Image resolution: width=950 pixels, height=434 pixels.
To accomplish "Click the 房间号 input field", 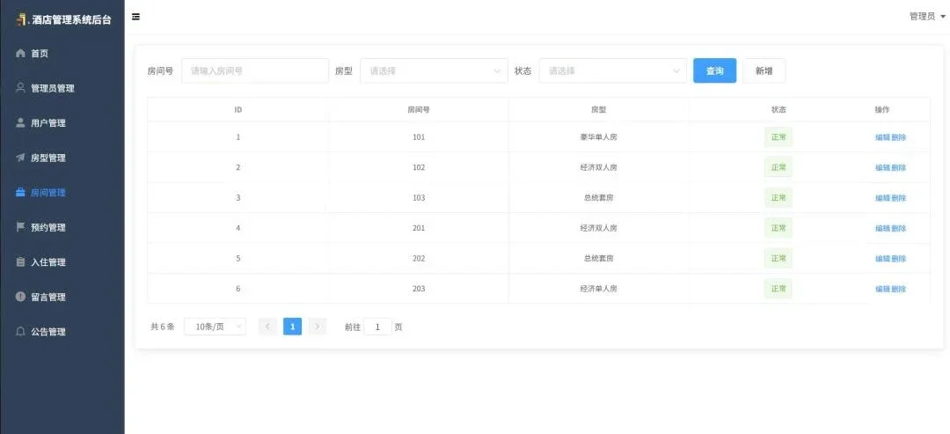I will pos(255,71).
